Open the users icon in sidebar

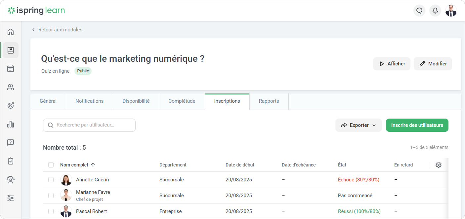[x=11, y=87]
